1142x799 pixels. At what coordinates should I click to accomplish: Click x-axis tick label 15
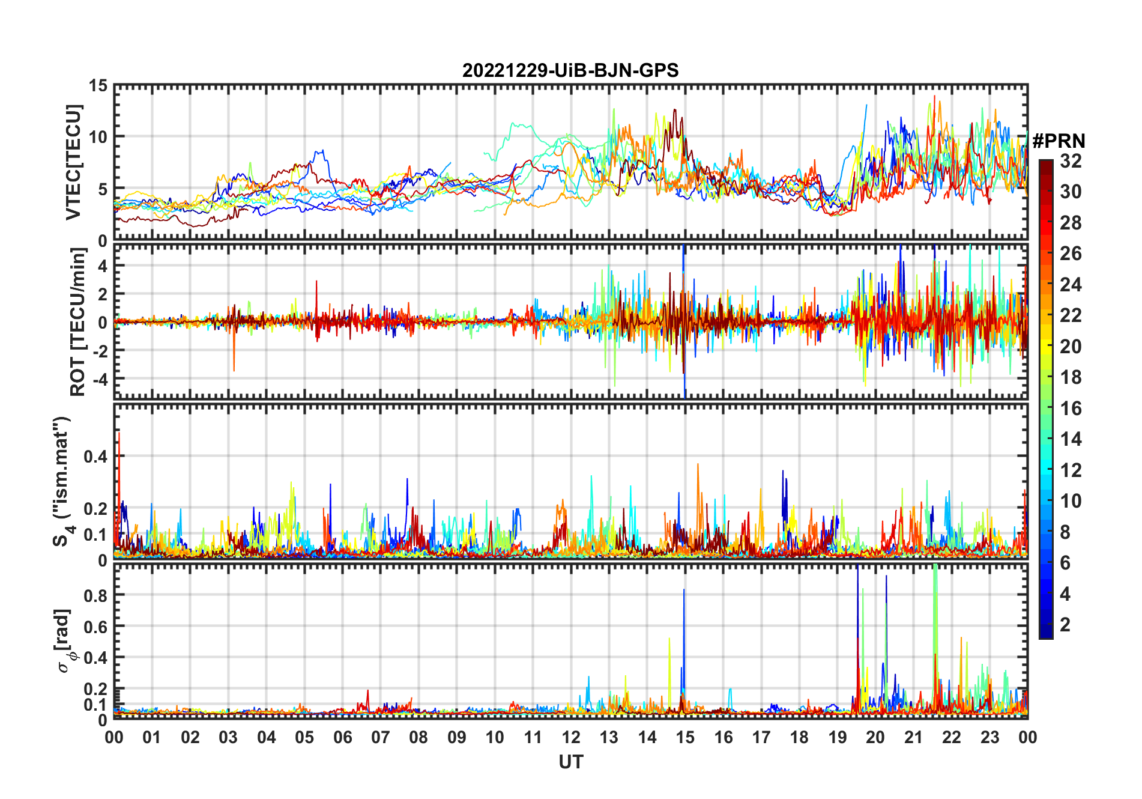(x=685, y=737)
